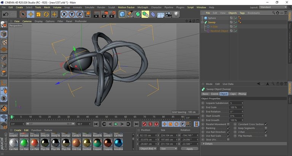Open the Object (Rel) dropdown
The width and height of the screenshot is (292, 156).
[x=148, y=149]
